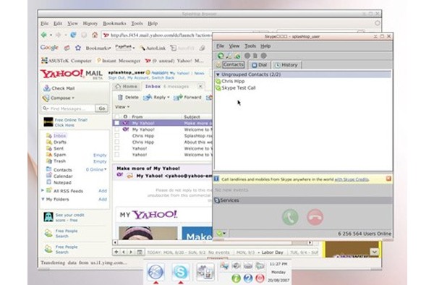Open the browser Bookmarks menu
This screenshot has width=434, height=285.
[114, 24]
